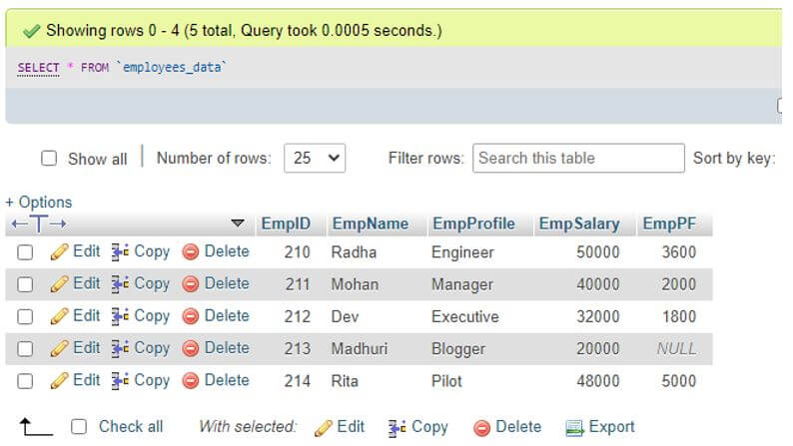Click the red Delete icon for Rita's row

point(191,380)
